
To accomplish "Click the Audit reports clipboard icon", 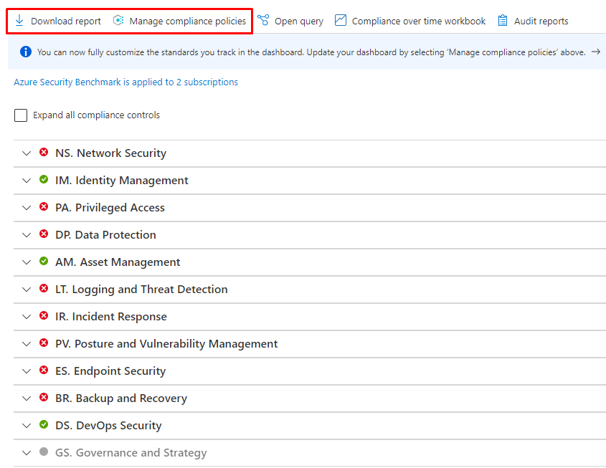I will click(503, 21).
